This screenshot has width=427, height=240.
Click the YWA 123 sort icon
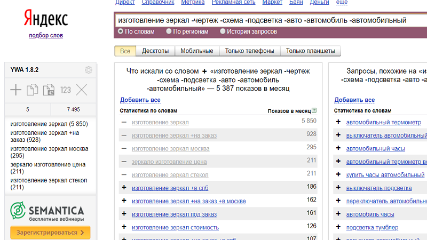click(x=65, y=90)
